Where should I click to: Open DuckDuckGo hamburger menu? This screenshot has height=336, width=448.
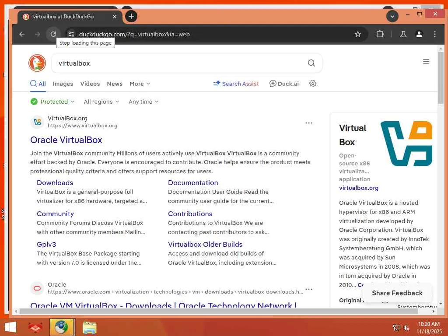coord(426,62)
